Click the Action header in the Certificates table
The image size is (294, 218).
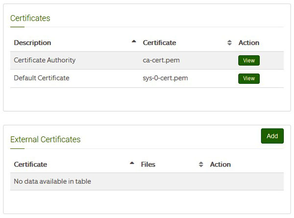click(x=249, y=43)
